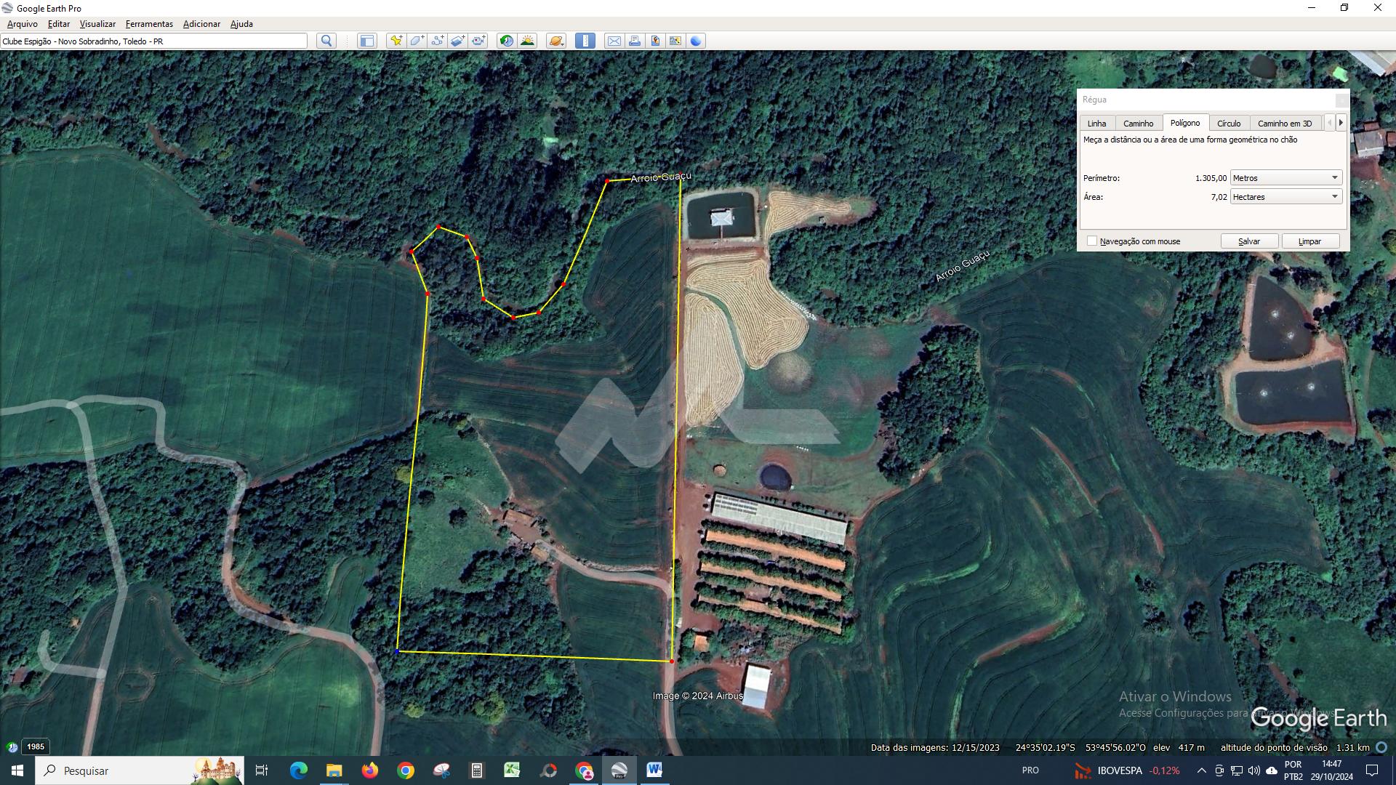
Task: Enable the Navegação com mouse checkbox
Action: click(1091, 241)
